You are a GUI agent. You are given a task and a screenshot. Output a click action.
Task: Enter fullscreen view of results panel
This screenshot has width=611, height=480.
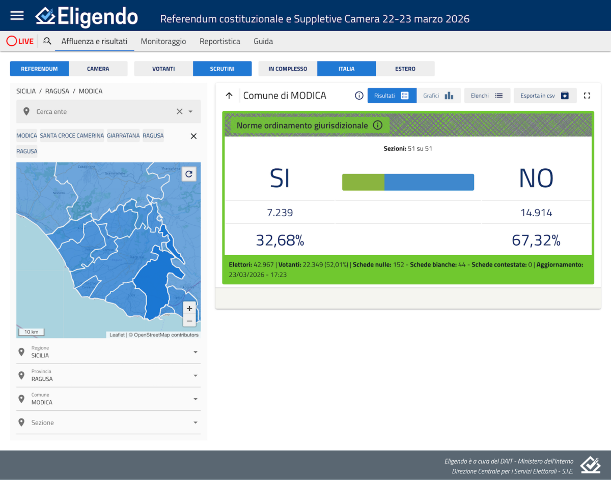[x=587, y=96]
